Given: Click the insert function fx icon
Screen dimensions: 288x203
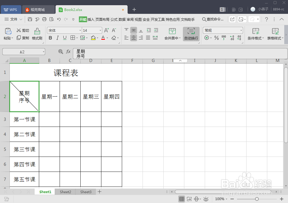Looking at the screenshot, I should pyautogui.click(x=68, y=52).
